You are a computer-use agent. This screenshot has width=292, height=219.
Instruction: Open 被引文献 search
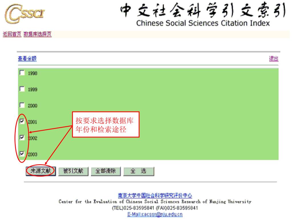click(73, 171)
